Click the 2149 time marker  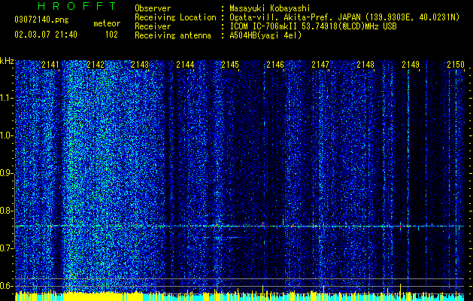point(411,65)
